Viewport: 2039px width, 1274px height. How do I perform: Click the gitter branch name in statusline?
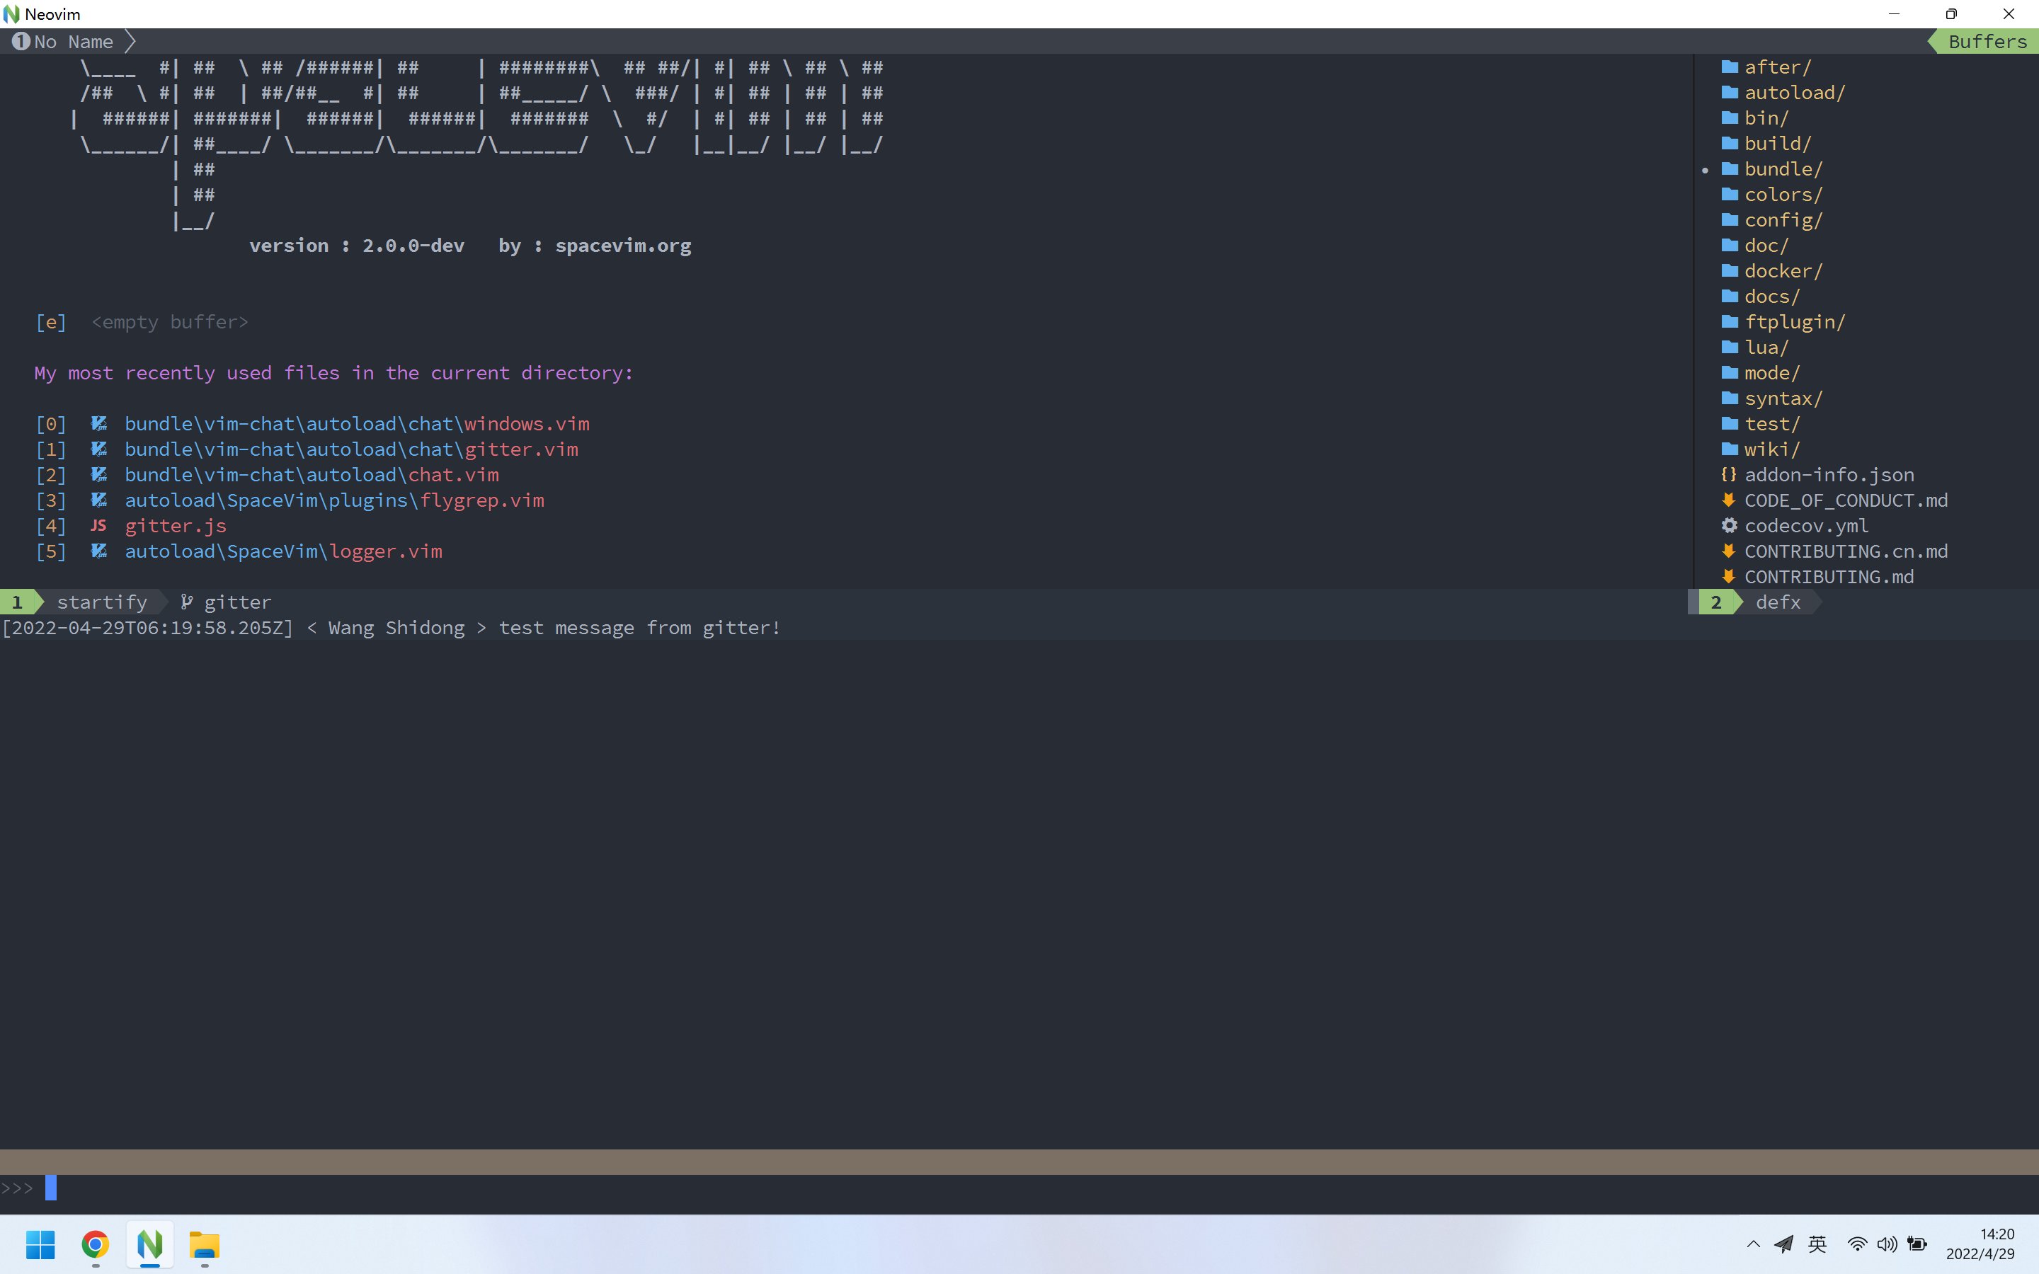coord(238,602)
